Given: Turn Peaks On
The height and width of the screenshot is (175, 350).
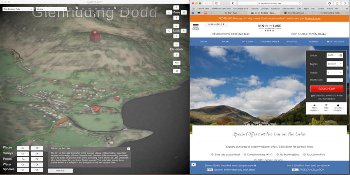Looking at the screenshot, I should coord(23,159).
